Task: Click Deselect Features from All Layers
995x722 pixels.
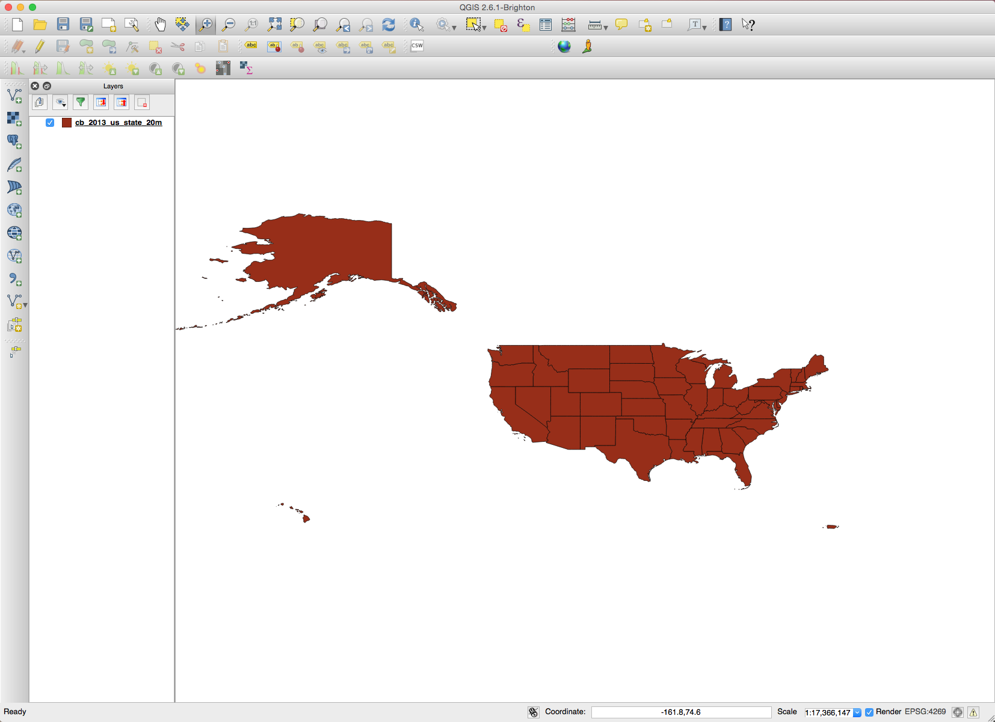Action: tap(501, 25)
